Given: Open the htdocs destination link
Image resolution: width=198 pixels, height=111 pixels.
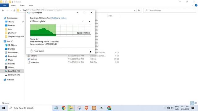Looking at the screenshot, I should (x=63, y=18).
